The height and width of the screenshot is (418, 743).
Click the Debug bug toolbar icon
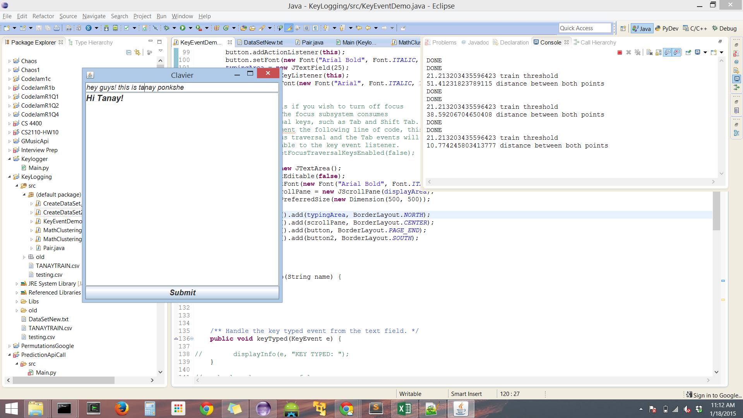click(167, 28)
